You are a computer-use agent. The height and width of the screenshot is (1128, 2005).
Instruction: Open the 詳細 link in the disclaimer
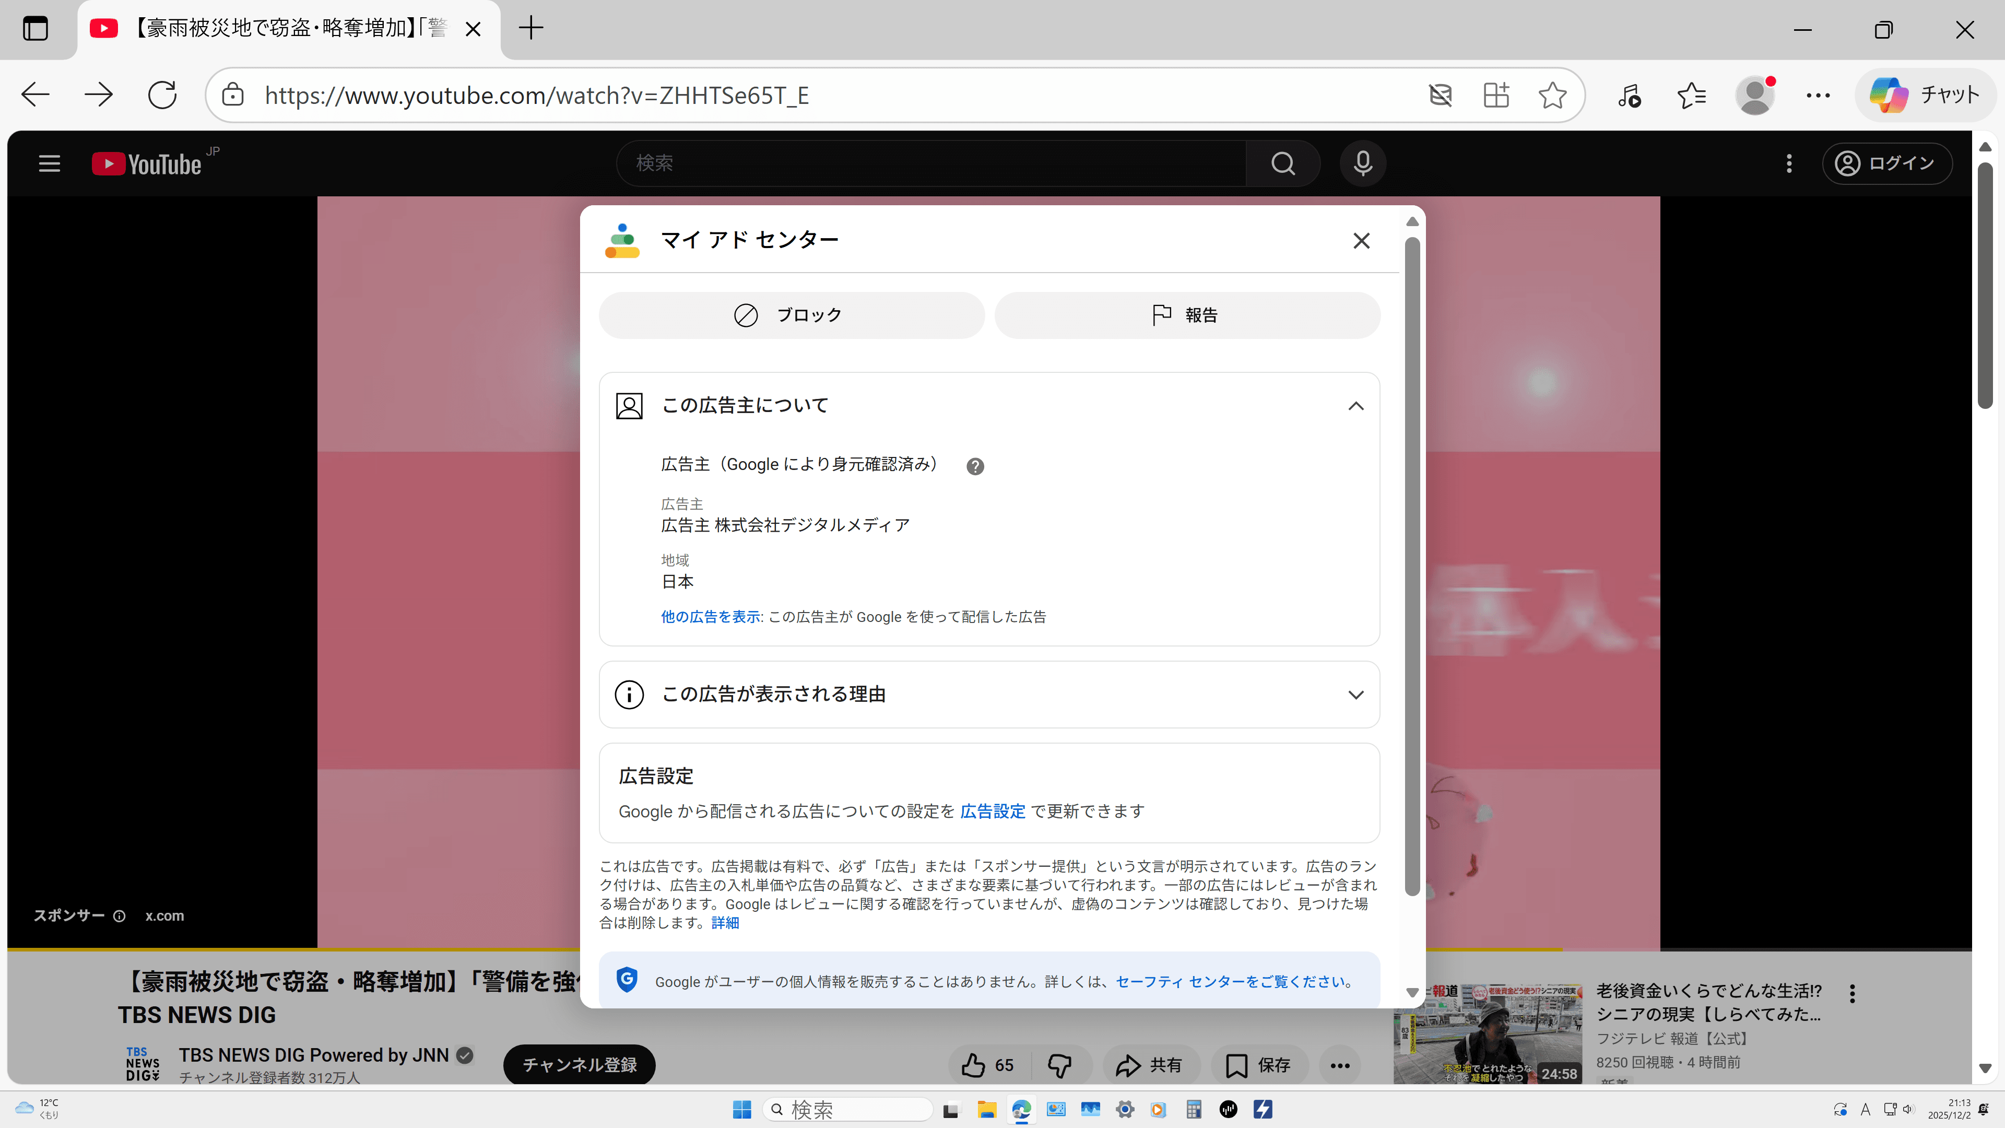[x=725, y=922]
